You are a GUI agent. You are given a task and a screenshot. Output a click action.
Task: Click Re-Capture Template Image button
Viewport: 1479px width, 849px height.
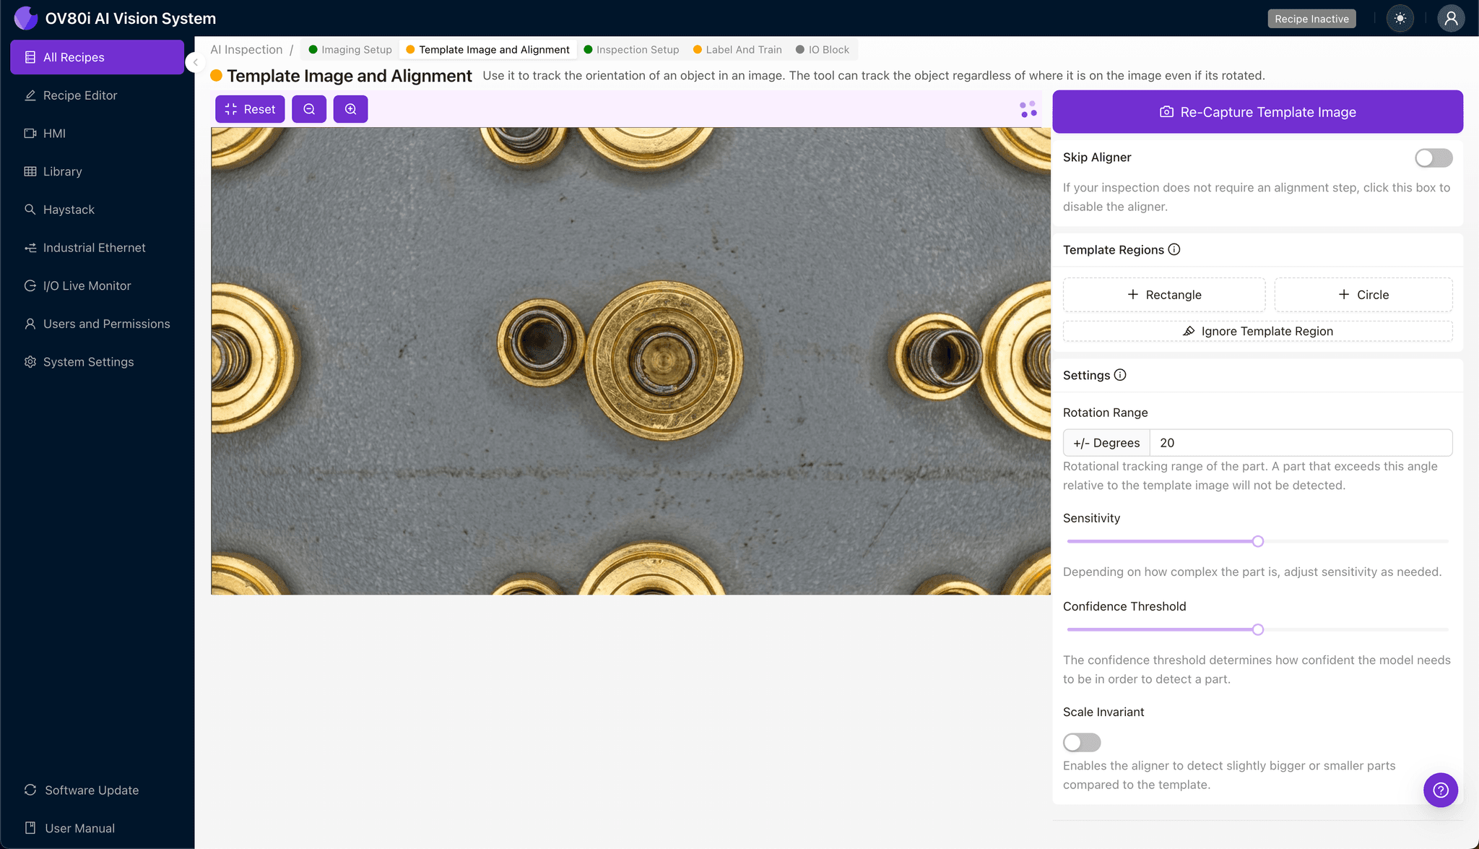[1257, 112]
